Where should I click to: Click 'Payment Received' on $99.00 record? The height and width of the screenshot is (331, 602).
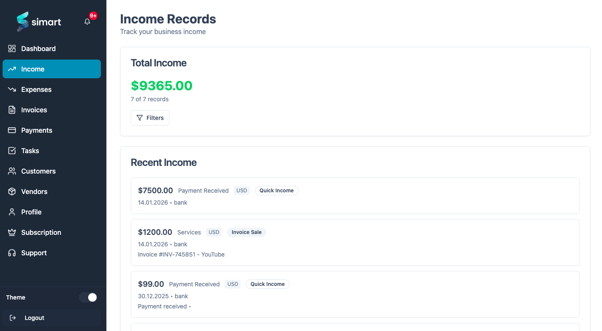pyautogui.click(x=195, y=284)
